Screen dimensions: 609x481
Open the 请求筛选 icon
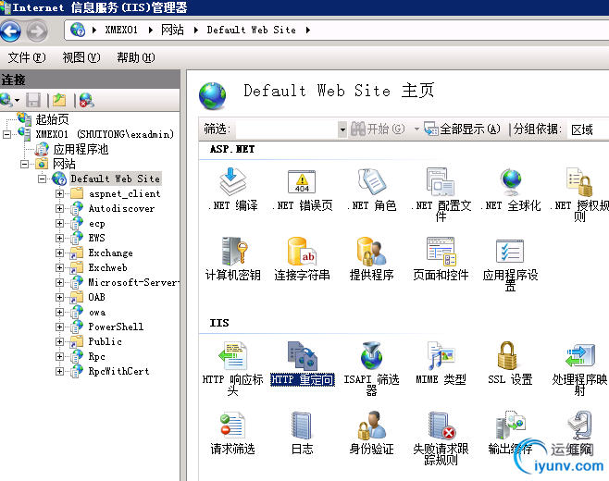(x=232, y=425)
